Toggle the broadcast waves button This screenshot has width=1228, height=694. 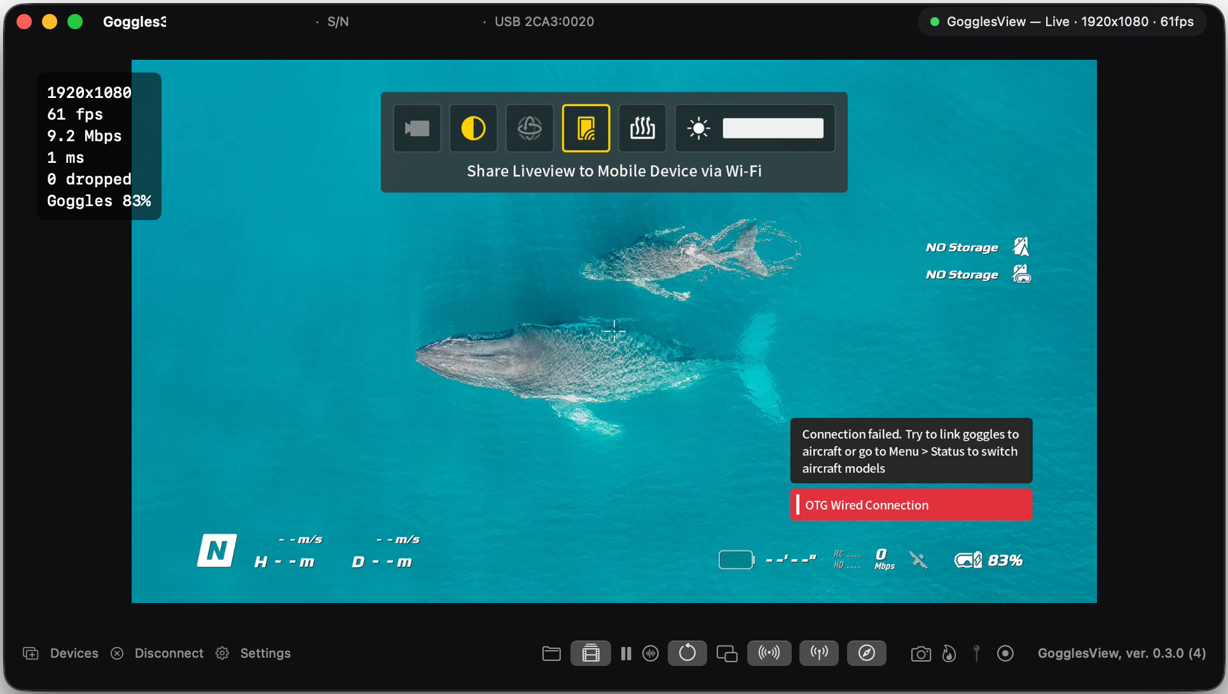769,653
